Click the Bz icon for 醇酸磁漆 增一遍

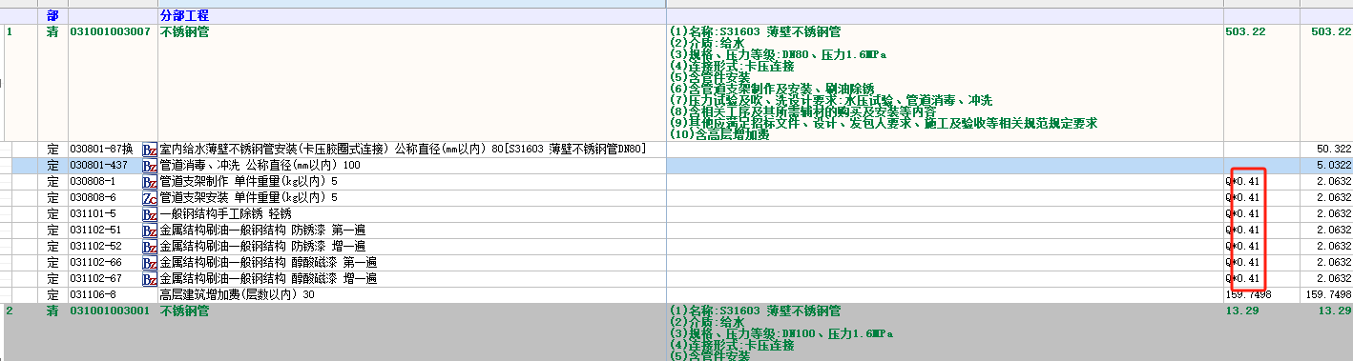pos(149,279)
